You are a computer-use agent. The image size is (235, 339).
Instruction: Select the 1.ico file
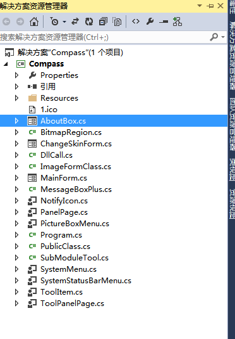(49, 110)
